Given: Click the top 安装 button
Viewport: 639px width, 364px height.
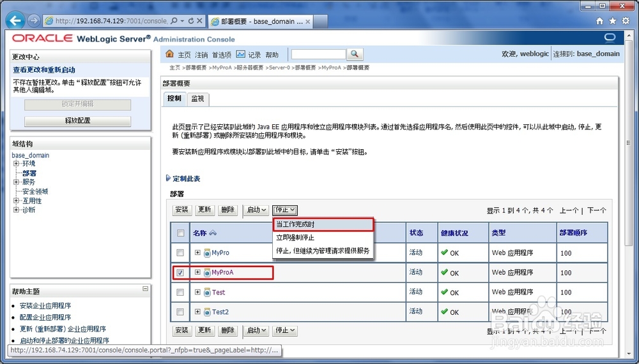Looking at the screenshot, I should (x=181, y=210).
